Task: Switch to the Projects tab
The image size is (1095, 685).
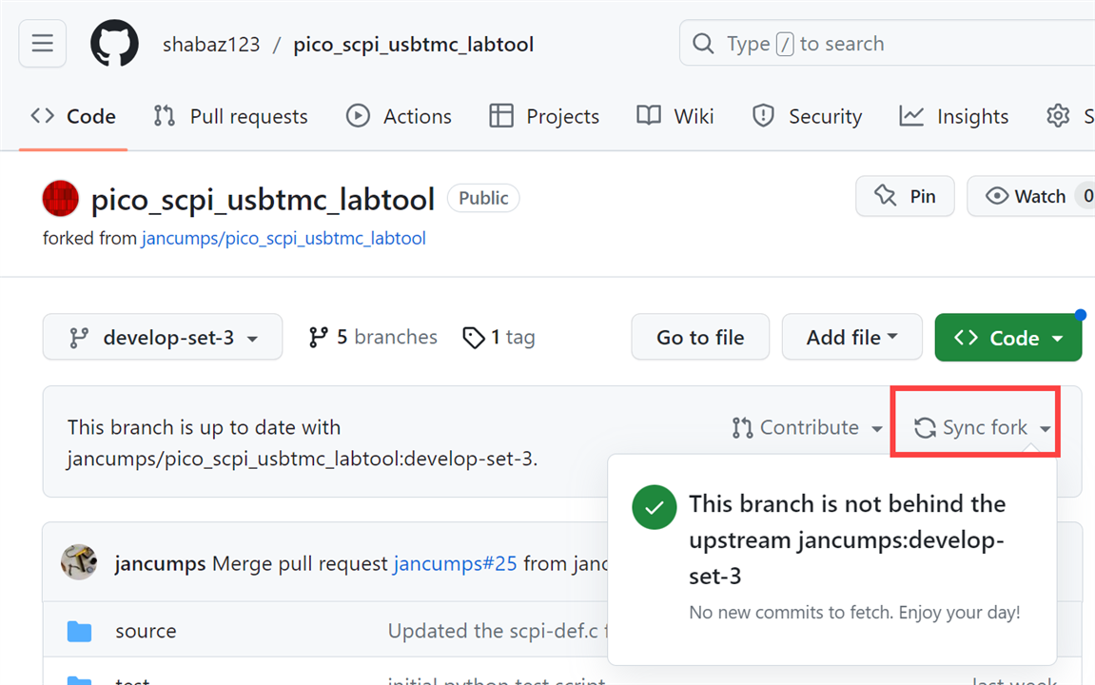Action: pos(544,116)
